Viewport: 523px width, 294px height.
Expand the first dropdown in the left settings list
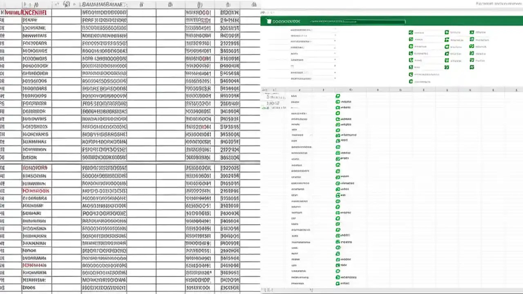[x=335, y=29]
